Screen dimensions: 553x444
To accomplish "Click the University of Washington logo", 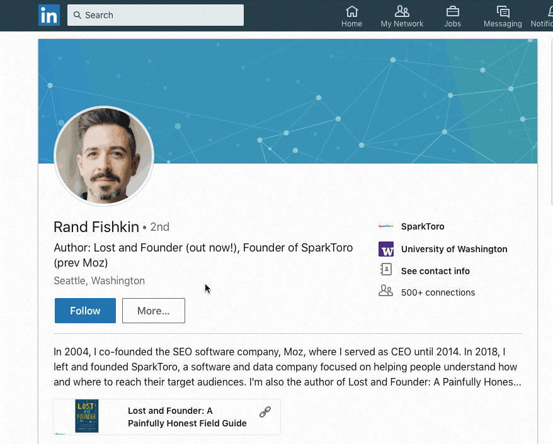I will click(385, 249).
